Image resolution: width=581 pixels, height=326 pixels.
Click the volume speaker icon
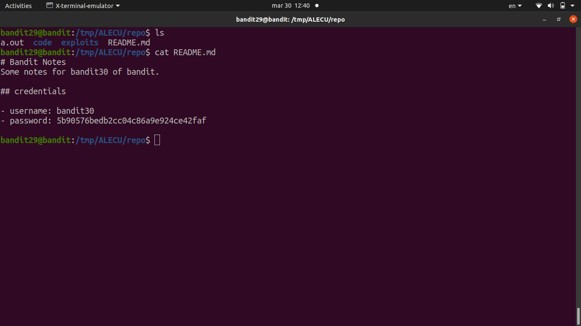pyautogui.click(x=551, y=6)
